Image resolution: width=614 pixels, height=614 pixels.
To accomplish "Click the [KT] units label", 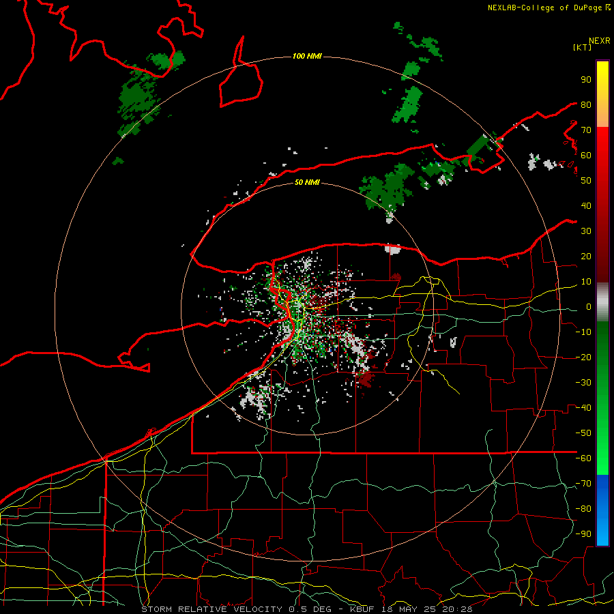I will [583, 47].
